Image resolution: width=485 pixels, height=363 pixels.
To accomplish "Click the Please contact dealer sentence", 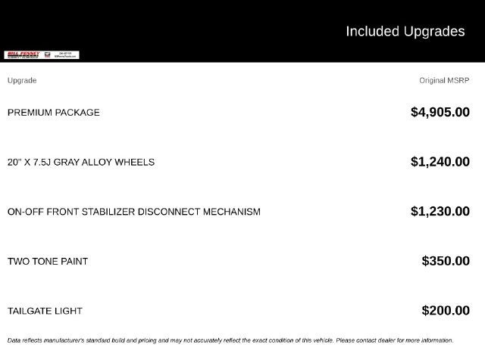I will tap(395, 340).
